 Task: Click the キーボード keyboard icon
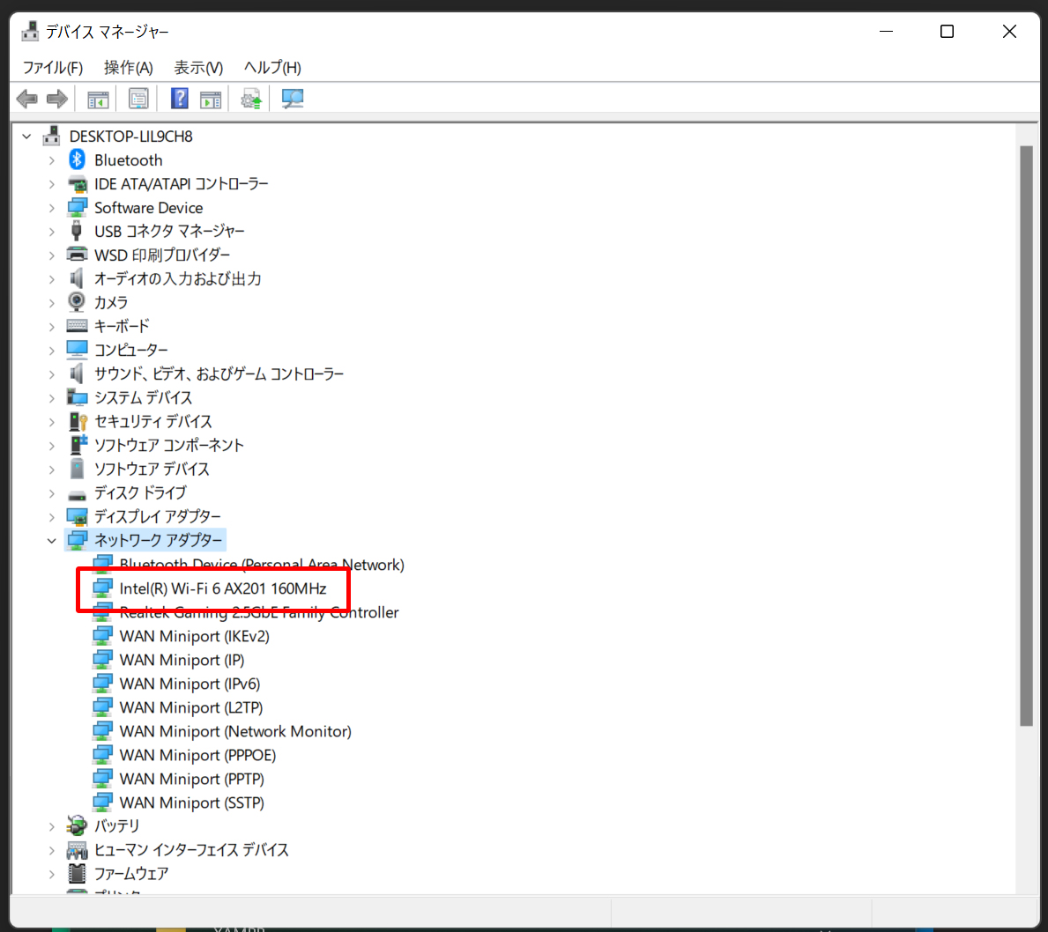77,326
